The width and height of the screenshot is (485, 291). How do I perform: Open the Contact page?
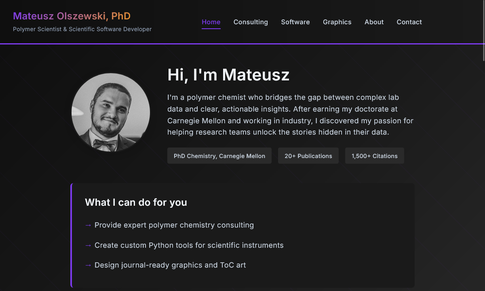coord(409,22)
